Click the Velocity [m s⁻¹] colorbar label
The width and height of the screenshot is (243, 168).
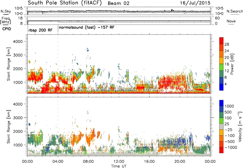click(240, 126)
